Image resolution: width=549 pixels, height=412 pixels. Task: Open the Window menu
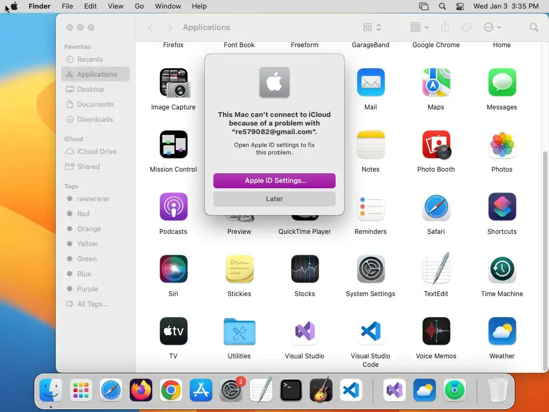168,6
